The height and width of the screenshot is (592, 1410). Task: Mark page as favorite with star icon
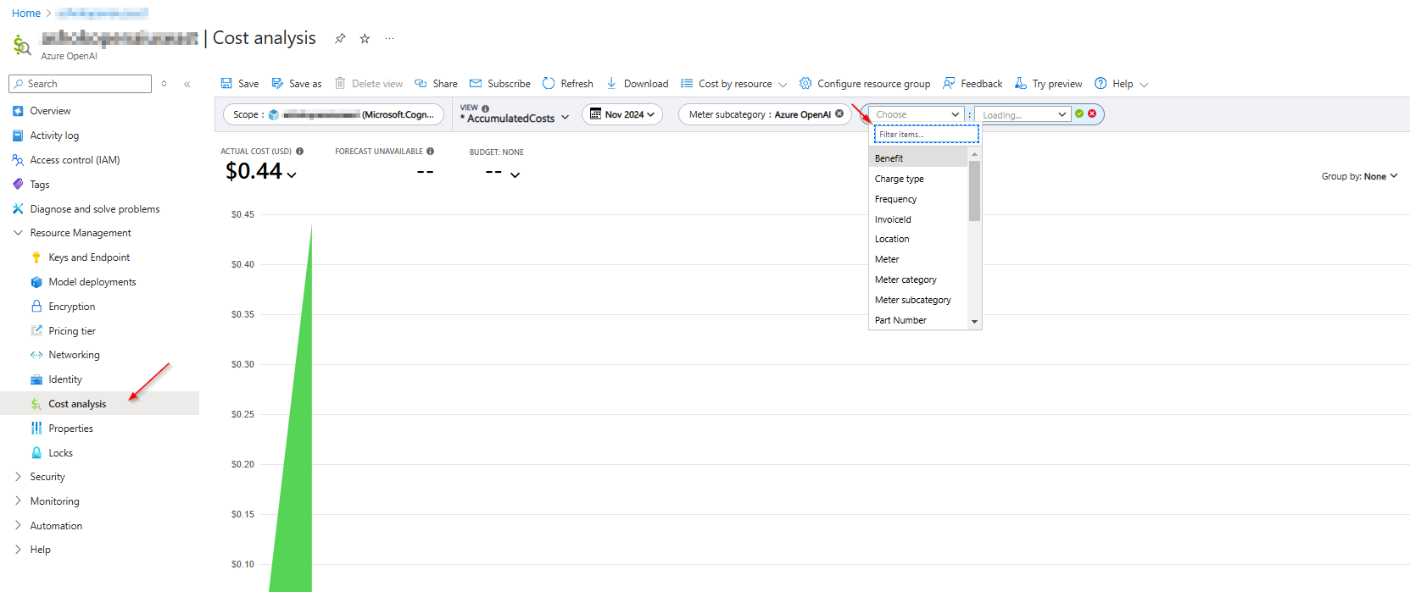click(365, 38)
